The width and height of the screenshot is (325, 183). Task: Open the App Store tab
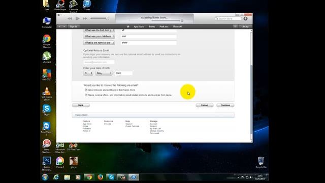139,26
